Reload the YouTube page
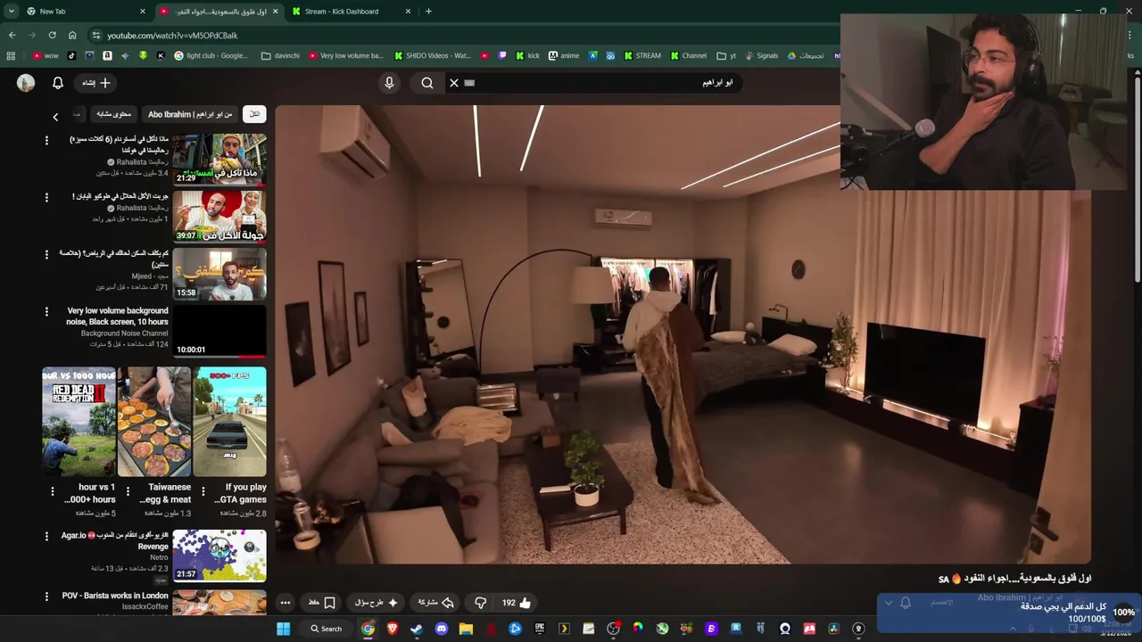Image resolution: width=1142 pixels, height=642 pixels. pyautogui.click(x=52, y=35)
